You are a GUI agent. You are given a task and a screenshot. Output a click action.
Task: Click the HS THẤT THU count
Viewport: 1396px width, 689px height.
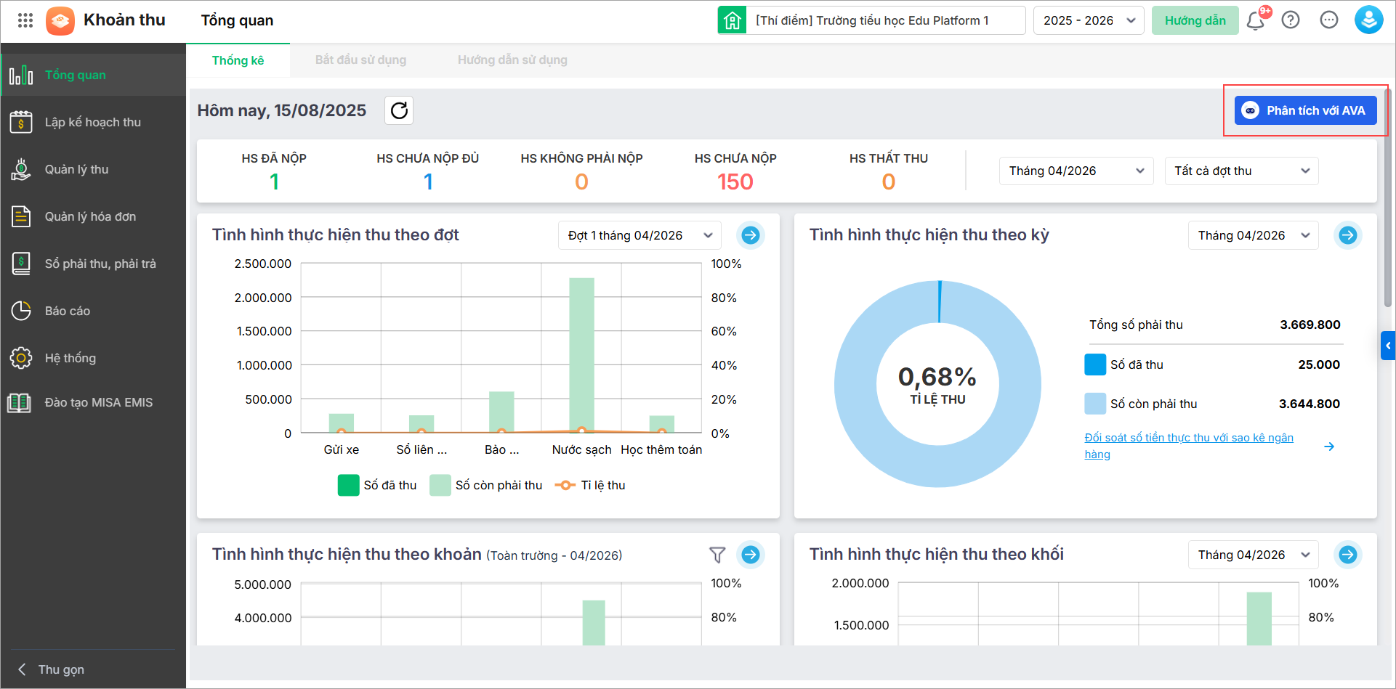[888, 182]
